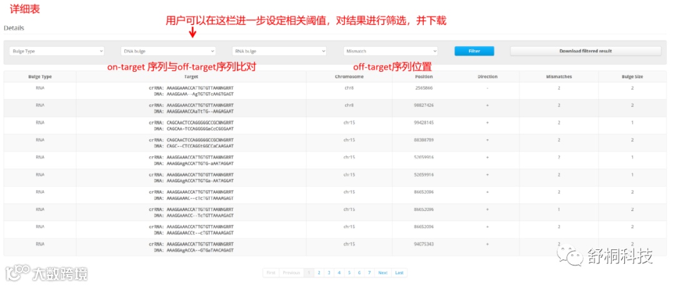The width and height of the screenshot is (675, 286).
Task: Click the Chromosome column header
Action: click(349, 77)
